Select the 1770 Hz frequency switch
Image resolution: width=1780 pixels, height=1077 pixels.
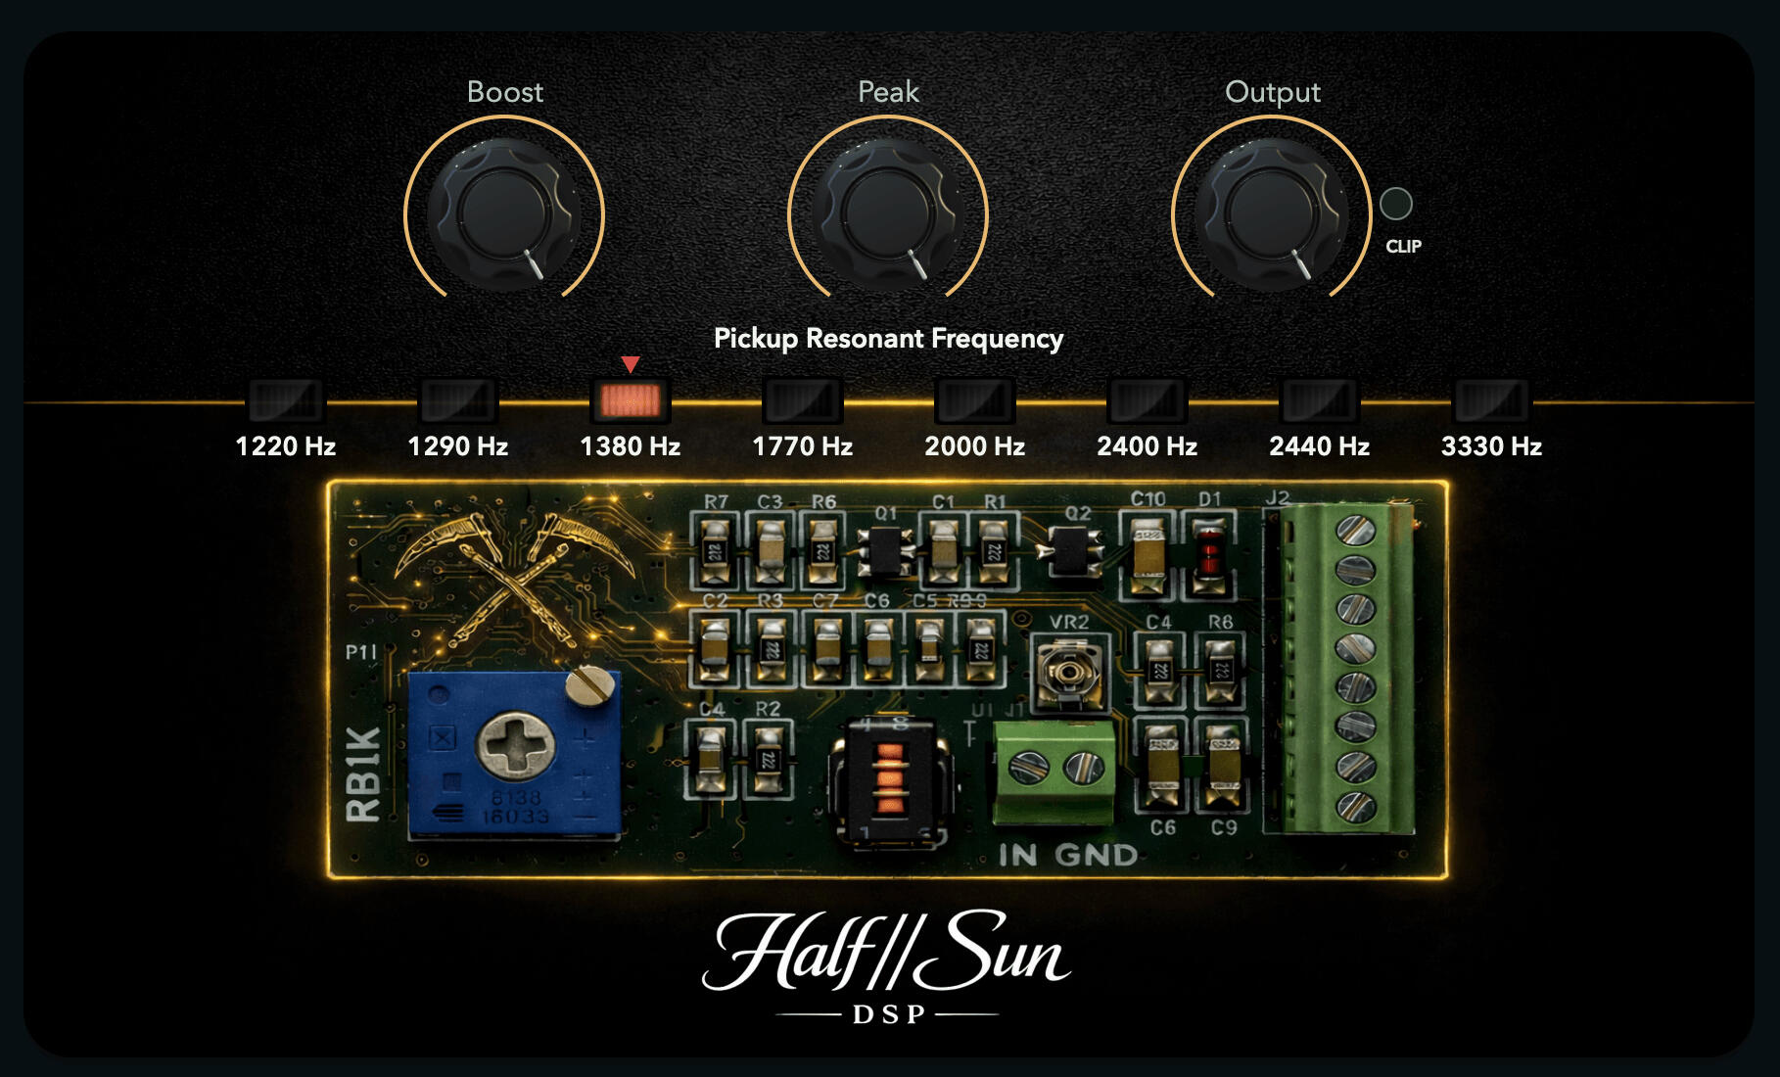coord(803,400)
